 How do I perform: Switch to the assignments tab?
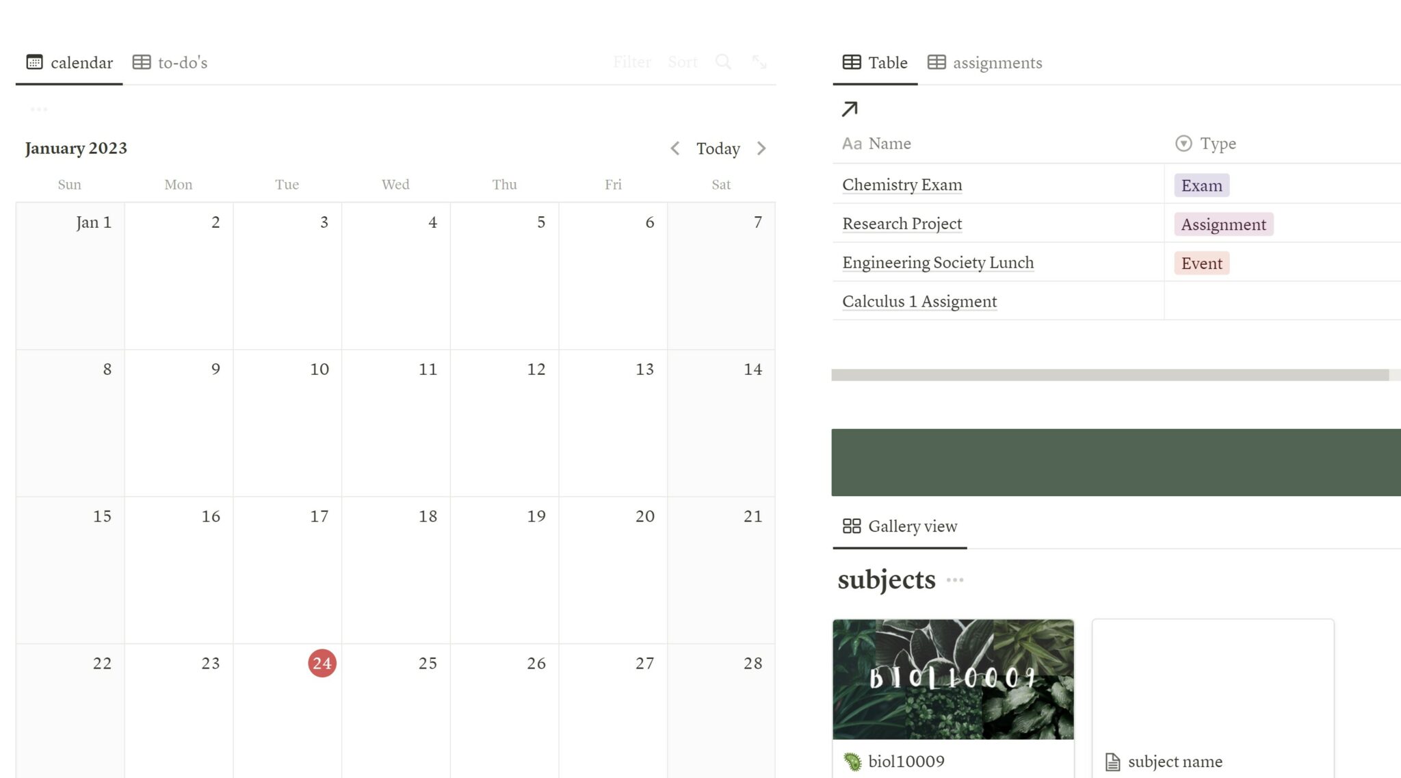click(997, 62)
